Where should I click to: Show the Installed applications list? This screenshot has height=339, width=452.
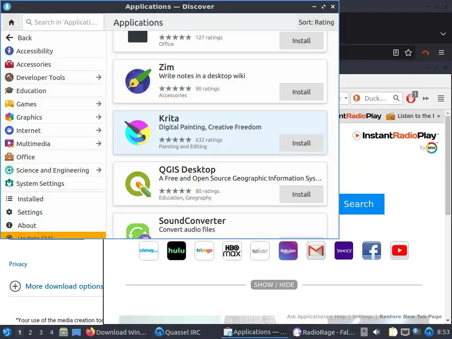point(53,199)
